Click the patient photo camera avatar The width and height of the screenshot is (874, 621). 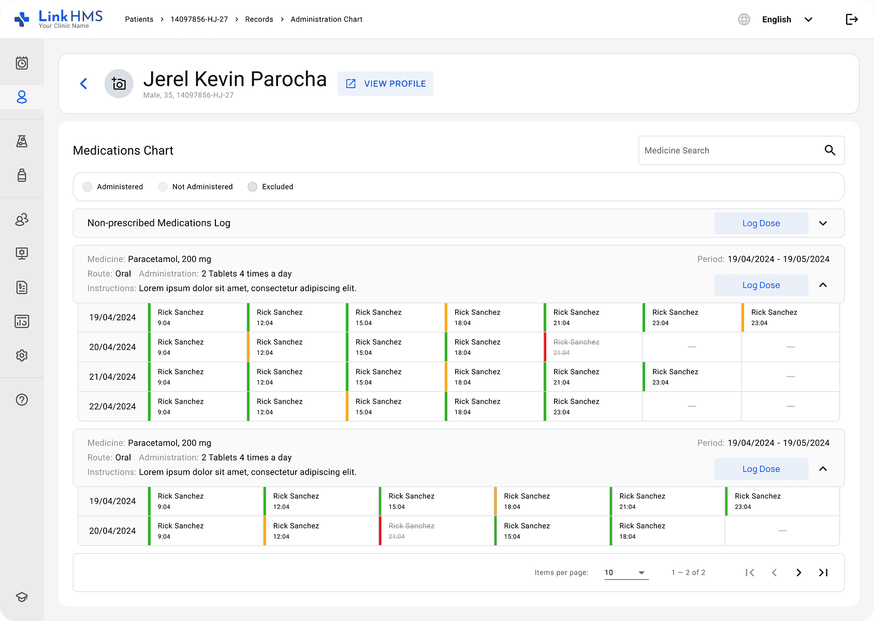(x=119, y=84)
